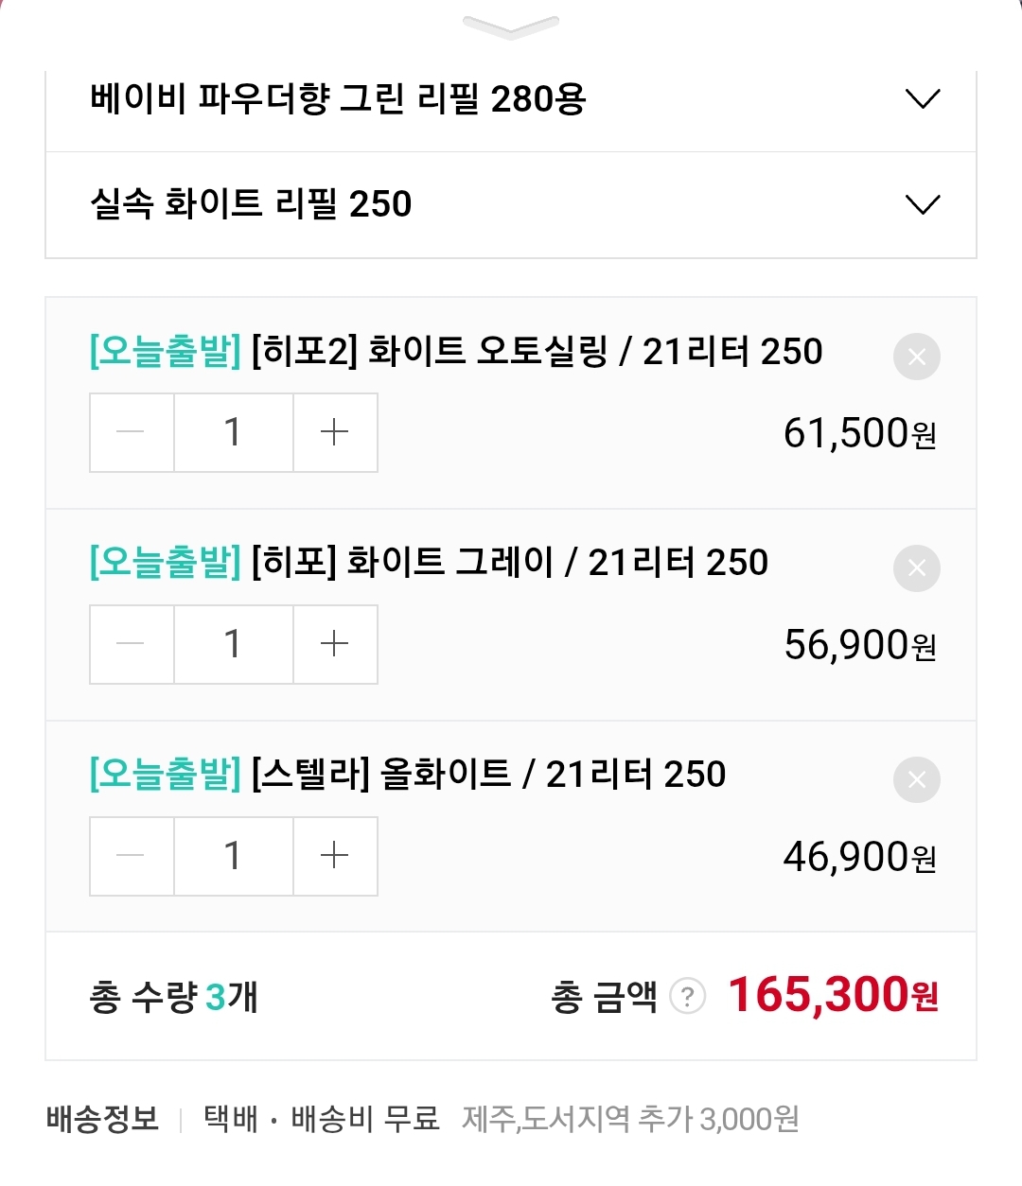Tap the 165,300원 total price

833,996
